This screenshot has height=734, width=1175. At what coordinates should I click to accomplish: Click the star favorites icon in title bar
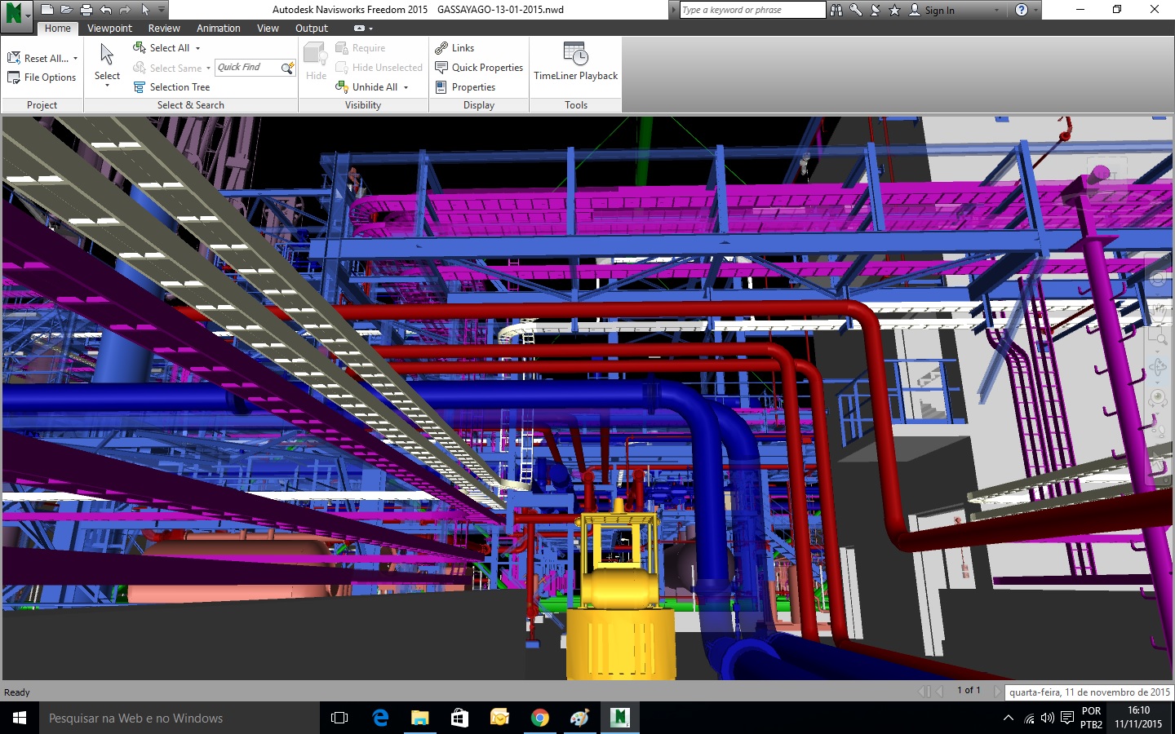pos(894,10)
